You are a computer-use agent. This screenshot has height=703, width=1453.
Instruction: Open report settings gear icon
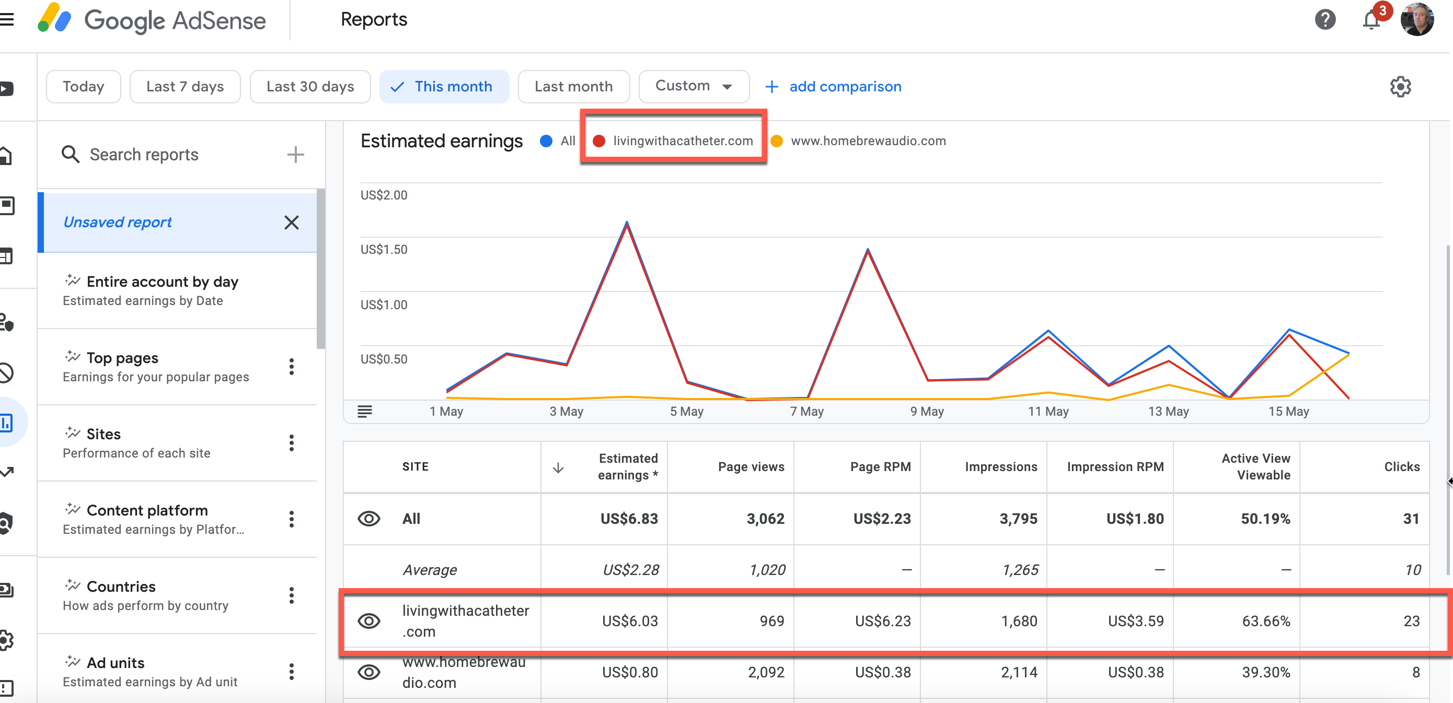(x=1400, y=87)
